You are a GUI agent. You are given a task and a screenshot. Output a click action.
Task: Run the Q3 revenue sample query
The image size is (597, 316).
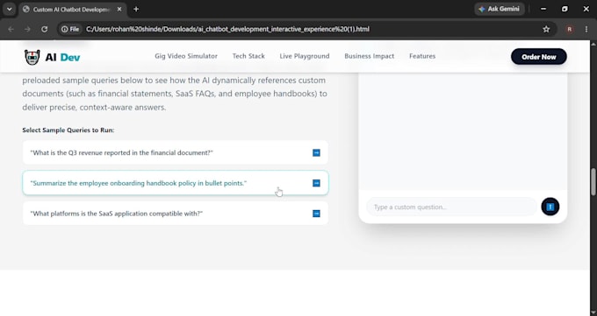(175, 152)
